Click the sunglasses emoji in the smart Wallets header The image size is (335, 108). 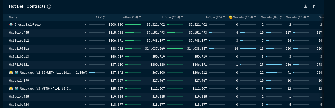[231, 17]
